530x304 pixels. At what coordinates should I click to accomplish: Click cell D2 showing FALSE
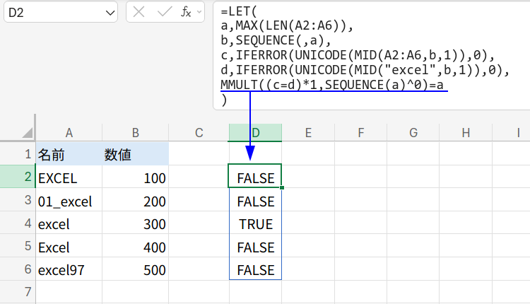(x=255, y=176)
